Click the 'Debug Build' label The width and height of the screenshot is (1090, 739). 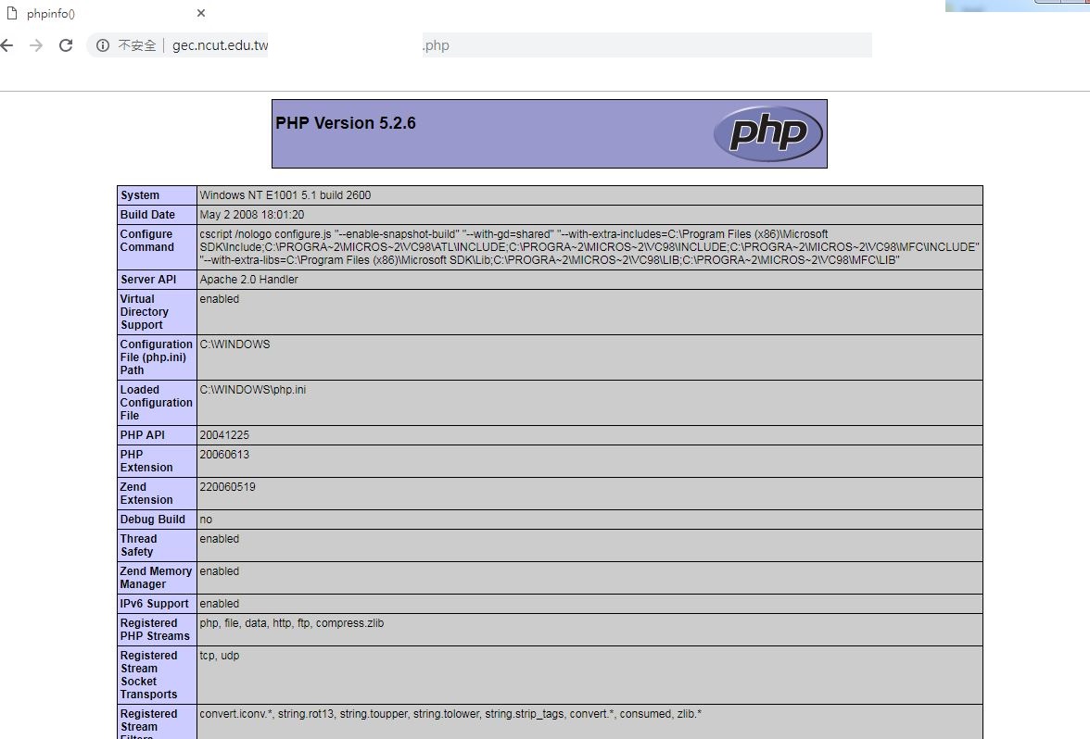pyautogui.click(x=152, y=519)
